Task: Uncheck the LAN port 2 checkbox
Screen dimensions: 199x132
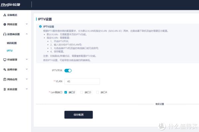Action: [x=66, y=92]
